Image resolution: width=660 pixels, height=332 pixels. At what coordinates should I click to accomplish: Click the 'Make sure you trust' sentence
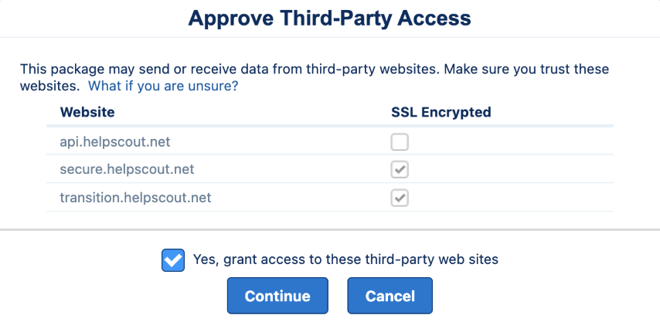(526, 69)
